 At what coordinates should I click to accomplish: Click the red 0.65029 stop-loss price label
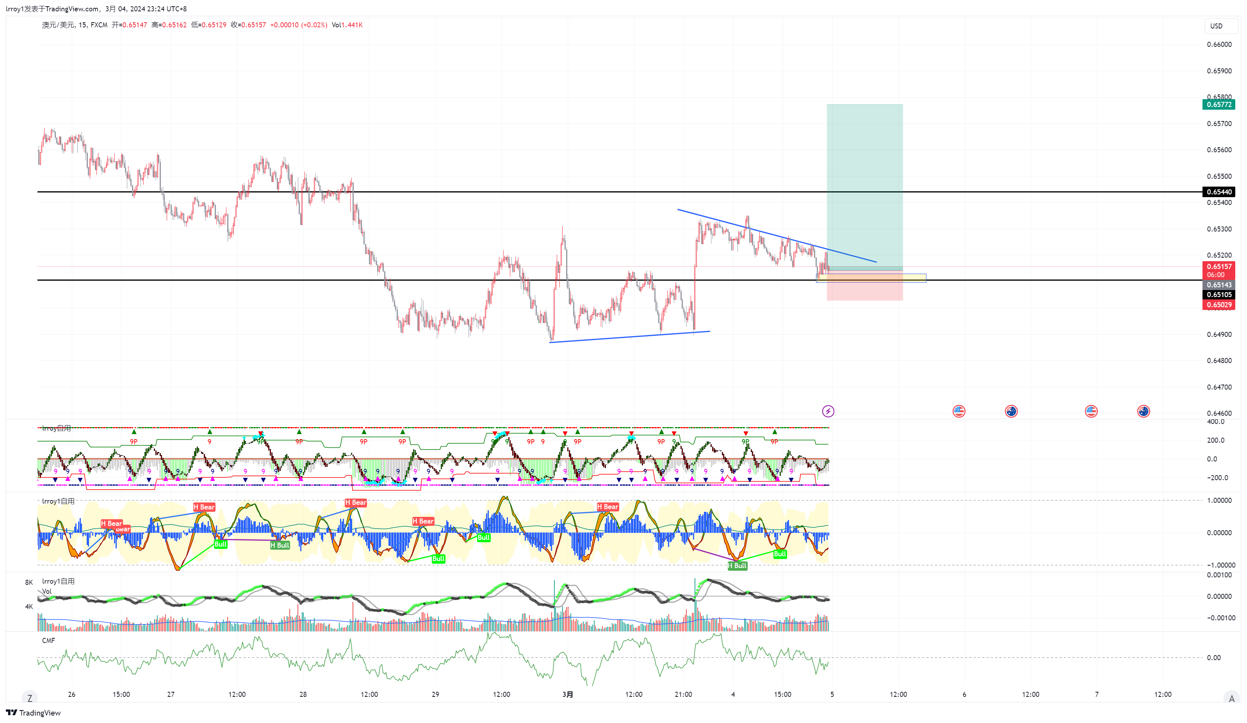1219,305
